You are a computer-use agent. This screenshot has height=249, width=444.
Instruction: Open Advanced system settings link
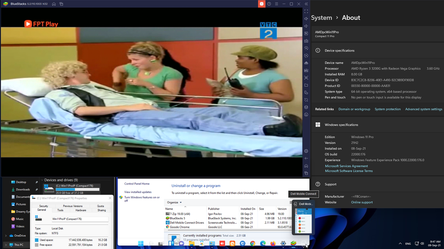[x=424, y=109]
